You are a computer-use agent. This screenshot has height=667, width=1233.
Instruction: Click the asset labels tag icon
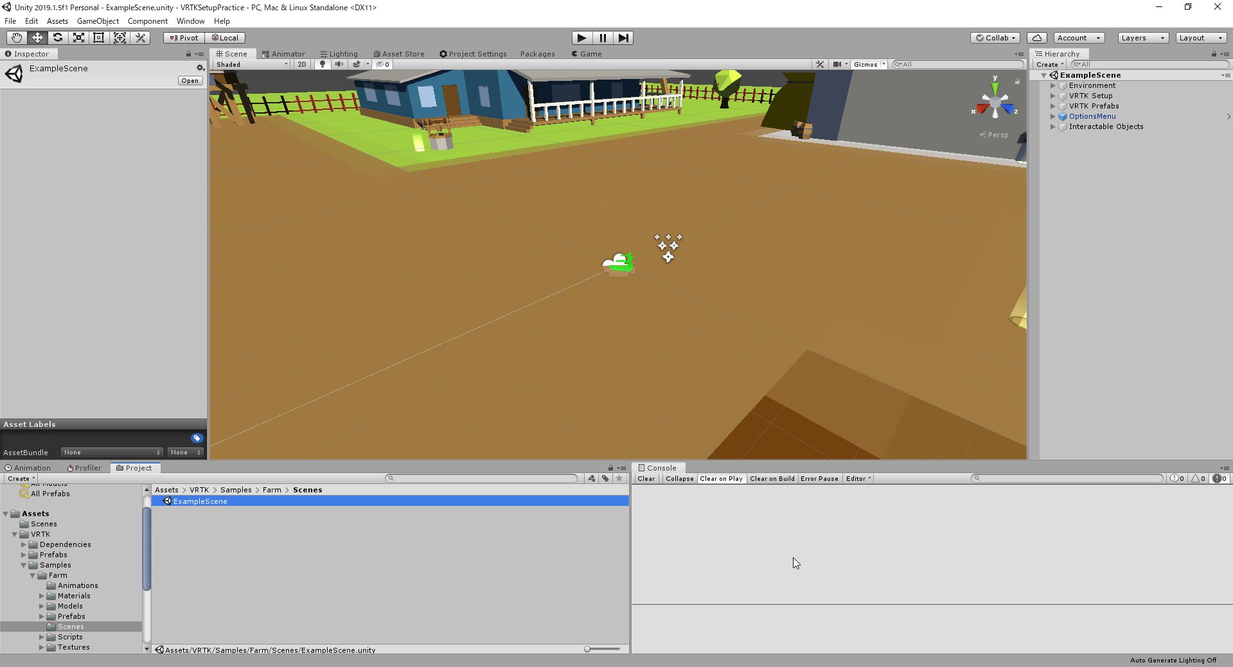click(197, 438)
